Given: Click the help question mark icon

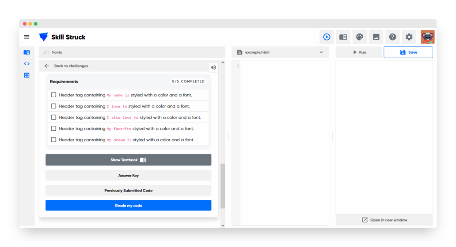Looking at the screenshot, I should pos(392,37).
